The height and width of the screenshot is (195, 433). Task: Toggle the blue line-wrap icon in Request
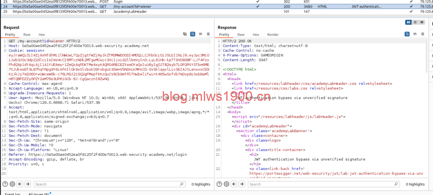tap(193, 34)
